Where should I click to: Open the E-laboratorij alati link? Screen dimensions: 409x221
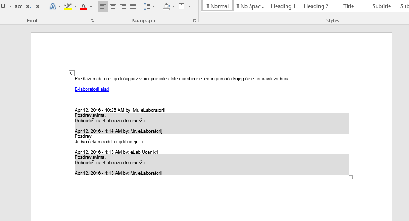click(92, 89)
